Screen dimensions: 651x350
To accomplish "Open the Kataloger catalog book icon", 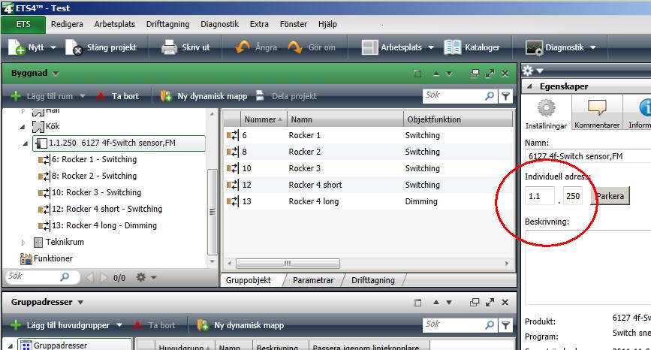I will [x=453, y=47].
